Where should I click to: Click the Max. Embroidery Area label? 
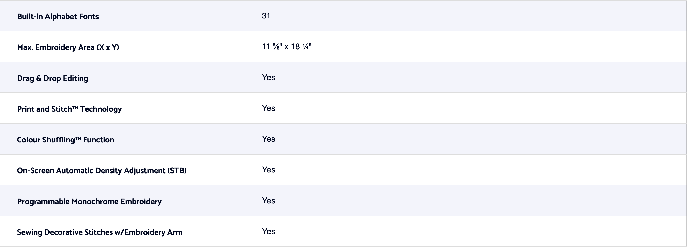[68, 47]
